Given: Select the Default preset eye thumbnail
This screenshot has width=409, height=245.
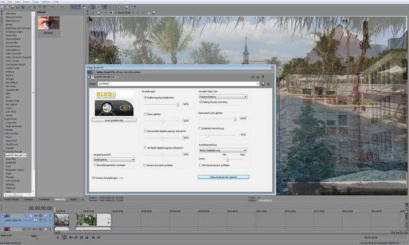Looking at the screenshot, I should coord(48,23).
